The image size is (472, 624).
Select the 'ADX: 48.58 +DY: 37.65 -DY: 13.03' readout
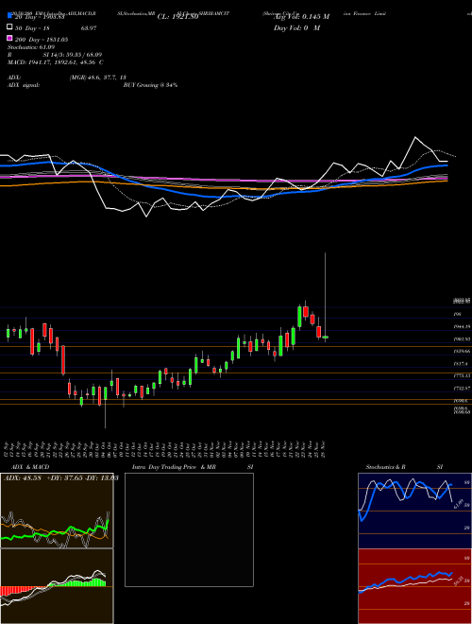pyautogui.click(x=60, y=477)
